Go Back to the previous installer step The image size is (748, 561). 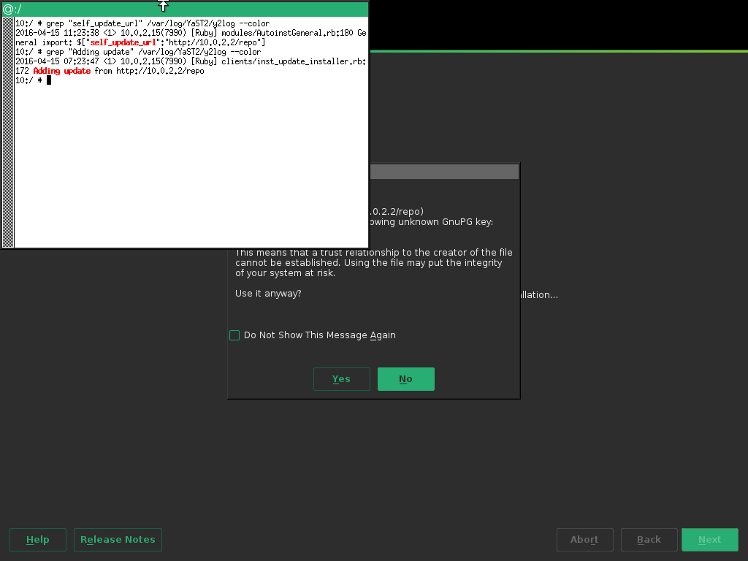649,540
